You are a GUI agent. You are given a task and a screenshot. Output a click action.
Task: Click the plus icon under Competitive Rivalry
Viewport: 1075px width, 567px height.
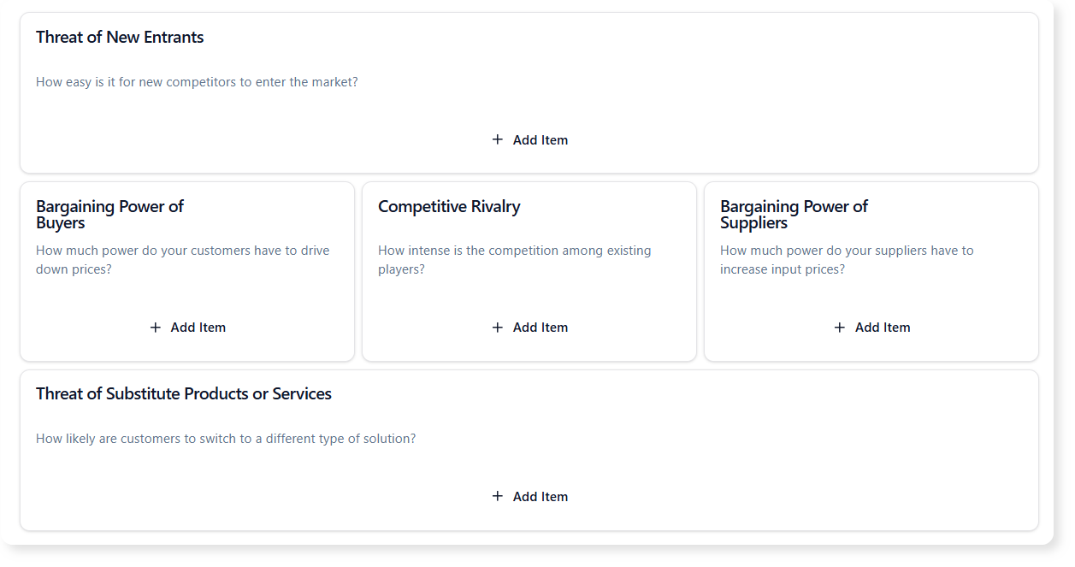(x=498, y=327)
